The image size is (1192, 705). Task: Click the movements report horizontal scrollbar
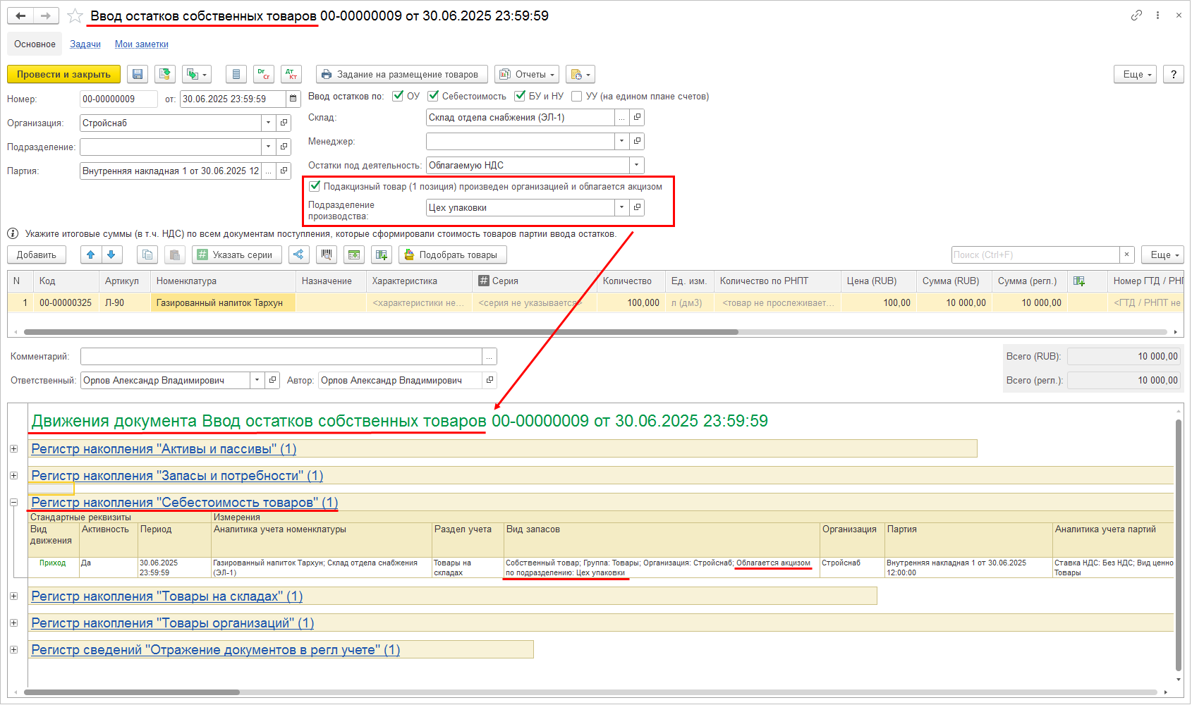point(132,692)
